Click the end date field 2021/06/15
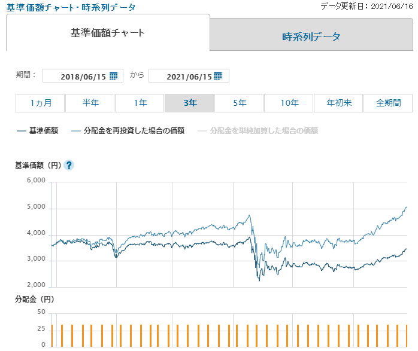This screenshot has height=351, width=418. coord(189,76)
